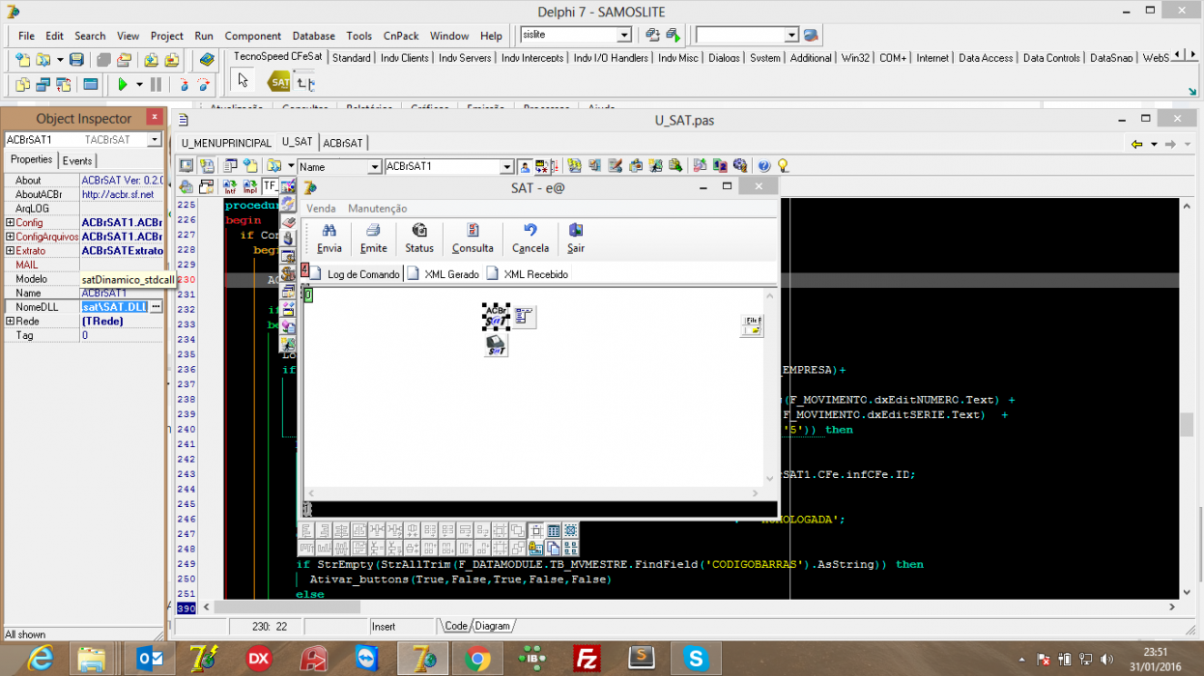
Task: Click the Emite printer button
Action: coord(373,238)
